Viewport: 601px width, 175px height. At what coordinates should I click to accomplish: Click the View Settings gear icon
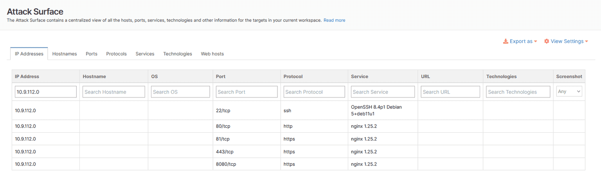[x=547, y=41]
